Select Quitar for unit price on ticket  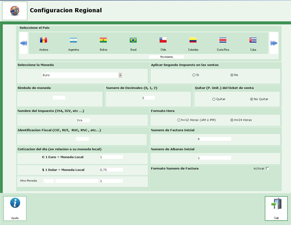(214, 99)
